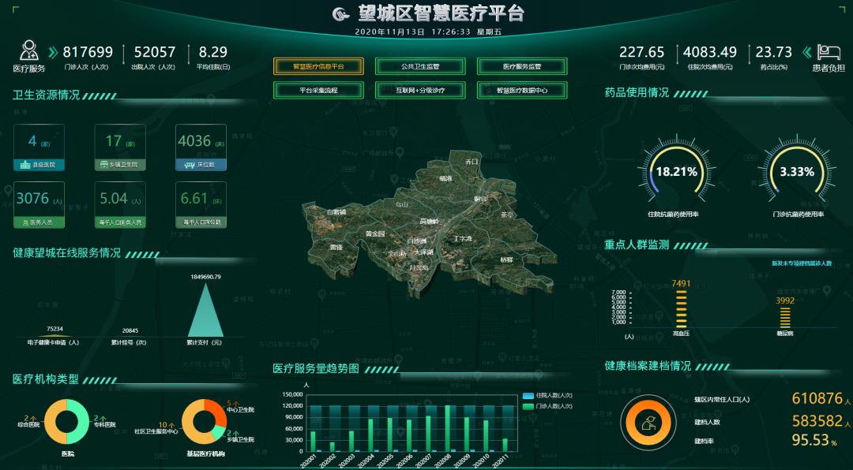Click the 县级医院 hospital building icon
Viewport: 853px width, 470px height.
[24, 164]
